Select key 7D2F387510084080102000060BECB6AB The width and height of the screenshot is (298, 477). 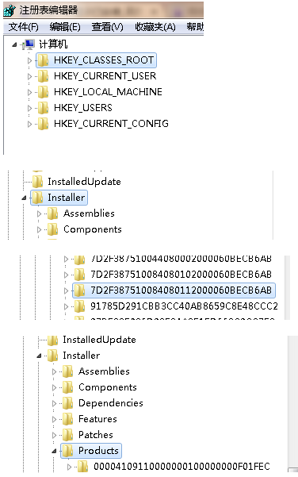pyautogui.click(x=181, y=275)
